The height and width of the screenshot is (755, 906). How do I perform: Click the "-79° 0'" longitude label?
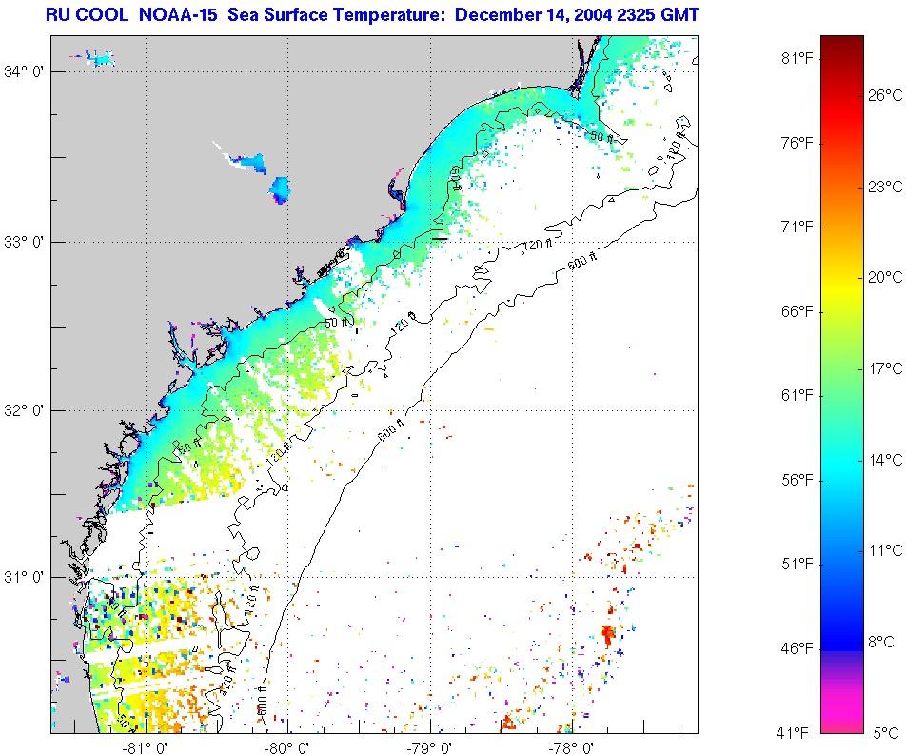[x=429, y=748]
